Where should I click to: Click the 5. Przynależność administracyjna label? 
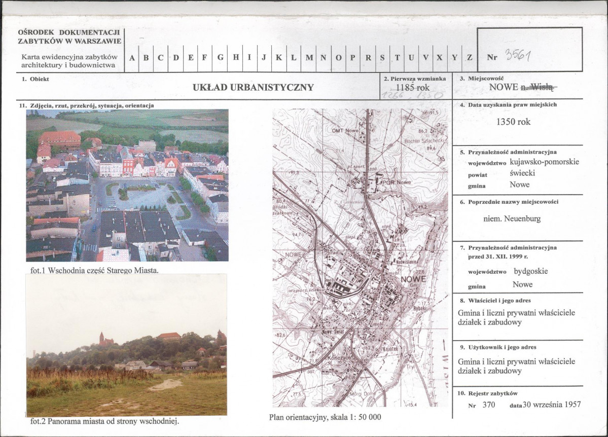(x=508, y=152)
